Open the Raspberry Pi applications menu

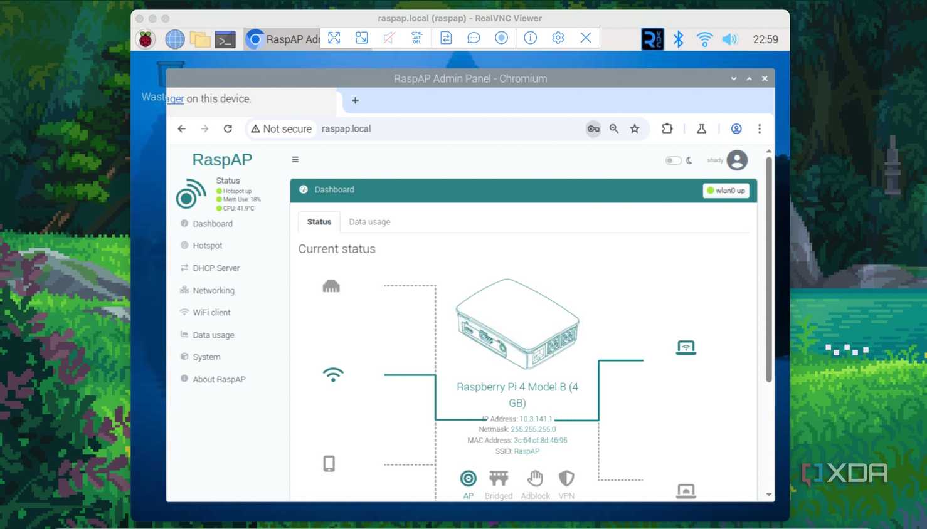146,39
